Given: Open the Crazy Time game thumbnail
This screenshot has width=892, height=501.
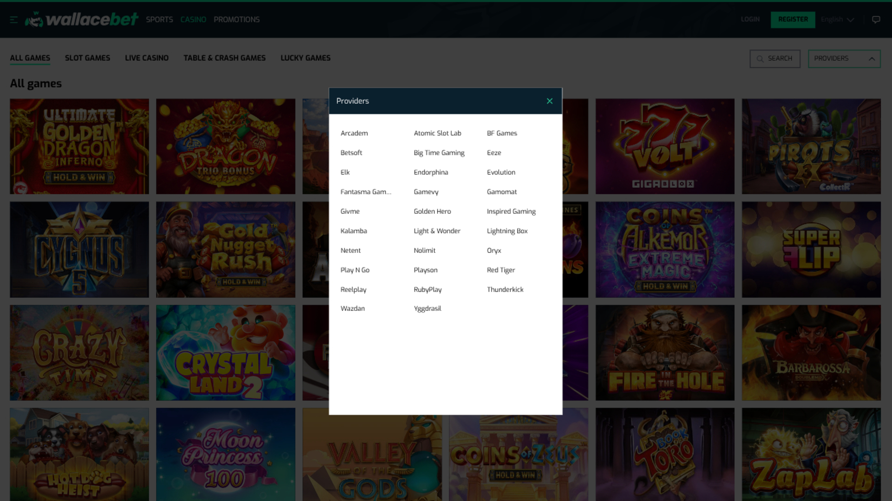Looking at the screenshot, I should [x=79, y=353].
